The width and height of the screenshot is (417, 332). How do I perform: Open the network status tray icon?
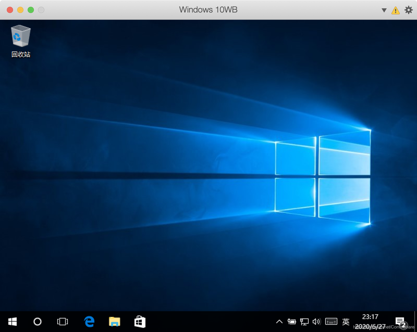click(x=304, y=322)
